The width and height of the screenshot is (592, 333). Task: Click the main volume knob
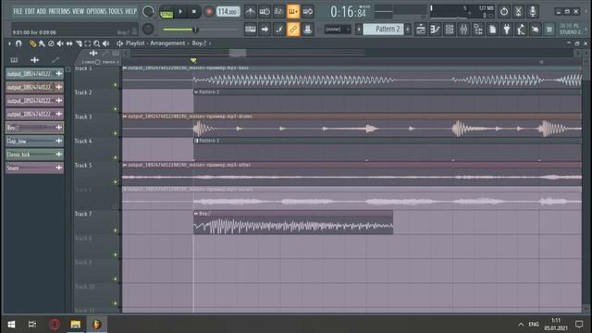pyautogui.click(x=148, y=12)
